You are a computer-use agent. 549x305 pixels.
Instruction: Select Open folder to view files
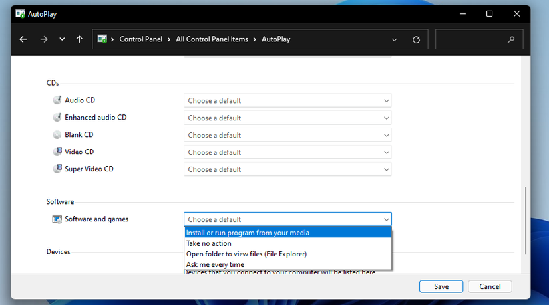[x=246, y=254]
